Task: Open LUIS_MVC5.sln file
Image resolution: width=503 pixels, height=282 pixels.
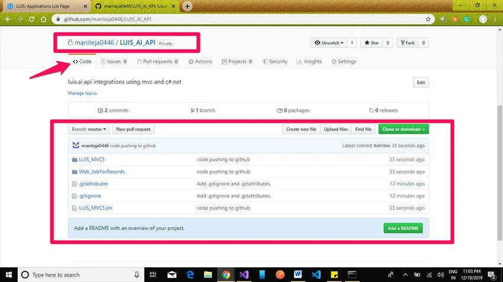Action: coord(96,208)
